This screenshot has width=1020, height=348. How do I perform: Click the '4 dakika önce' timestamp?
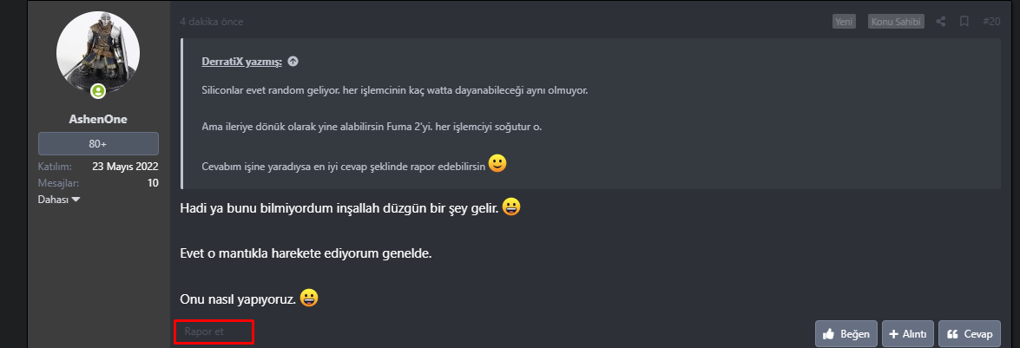[x=212, y=21]
